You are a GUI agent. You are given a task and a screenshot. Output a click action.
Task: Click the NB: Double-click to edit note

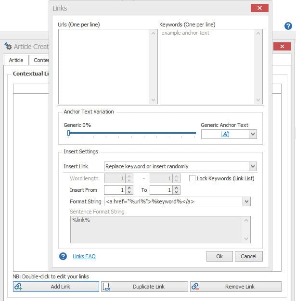tap(51, 276)
